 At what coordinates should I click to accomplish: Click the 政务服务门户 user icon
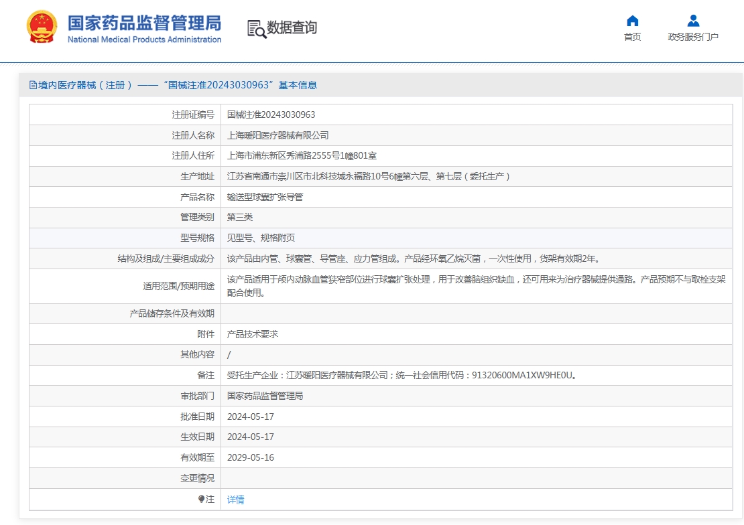pyautogui.click(x=693, y=21)
